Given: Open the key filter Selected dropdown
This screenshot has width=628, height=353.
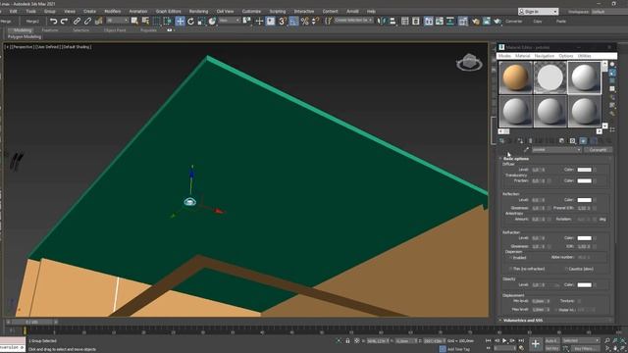Looking at the screenshot, I should [x=581, y=340].
